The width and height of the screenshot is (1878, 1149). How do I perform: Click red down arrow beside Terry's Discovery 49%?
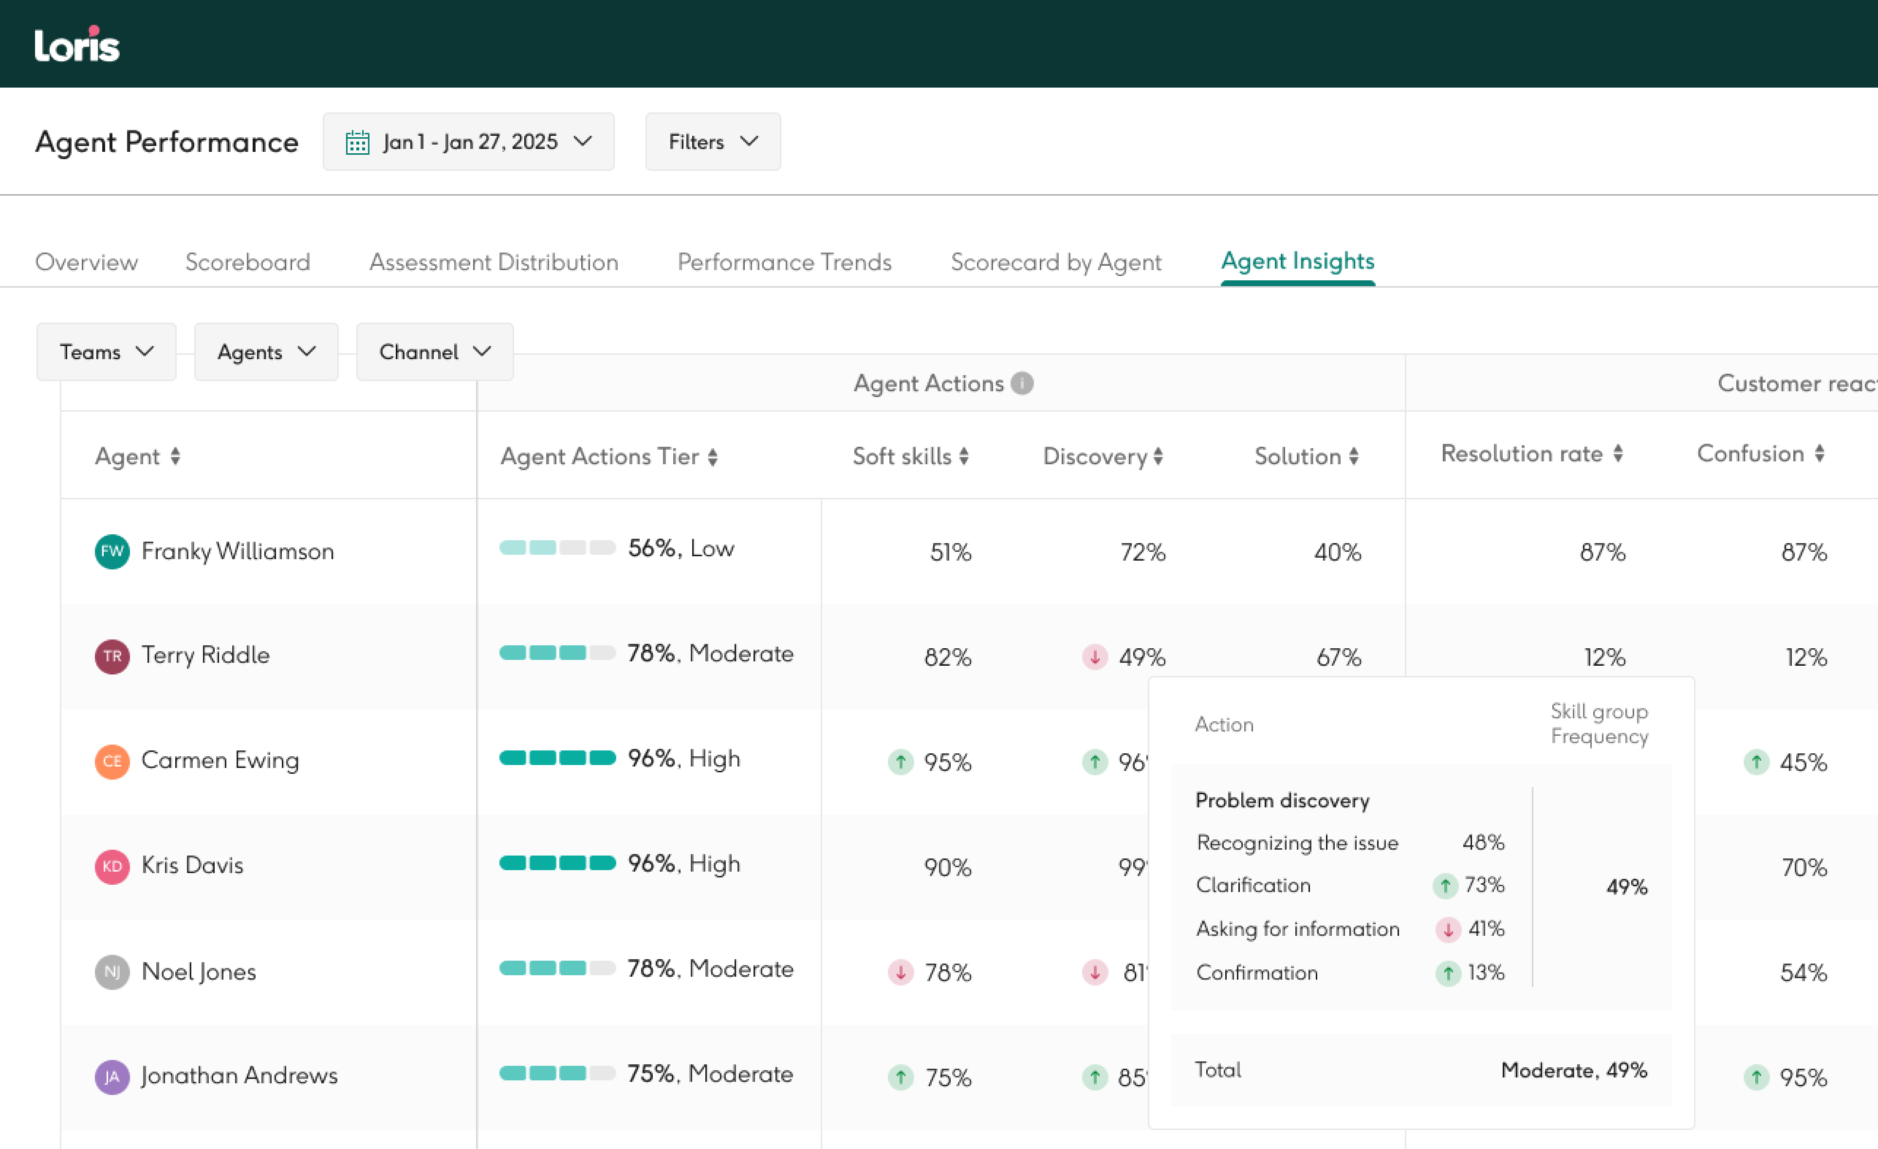(1094, 656)
